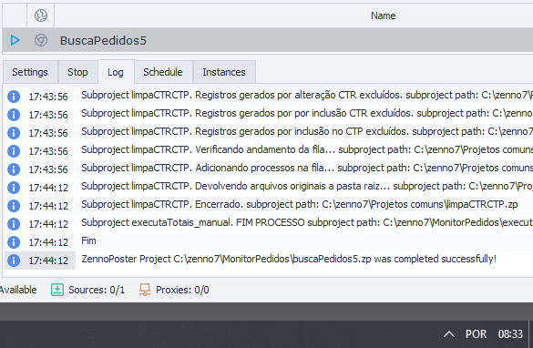
Task: Click the Sources download icon in status bar
Action: click(57, 290)
